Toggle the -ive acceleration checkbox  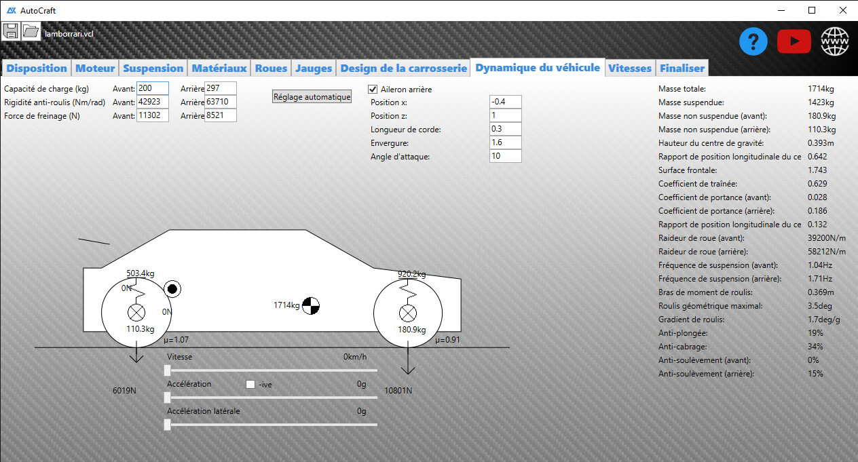pyautogui.click(x=250, y=385)
